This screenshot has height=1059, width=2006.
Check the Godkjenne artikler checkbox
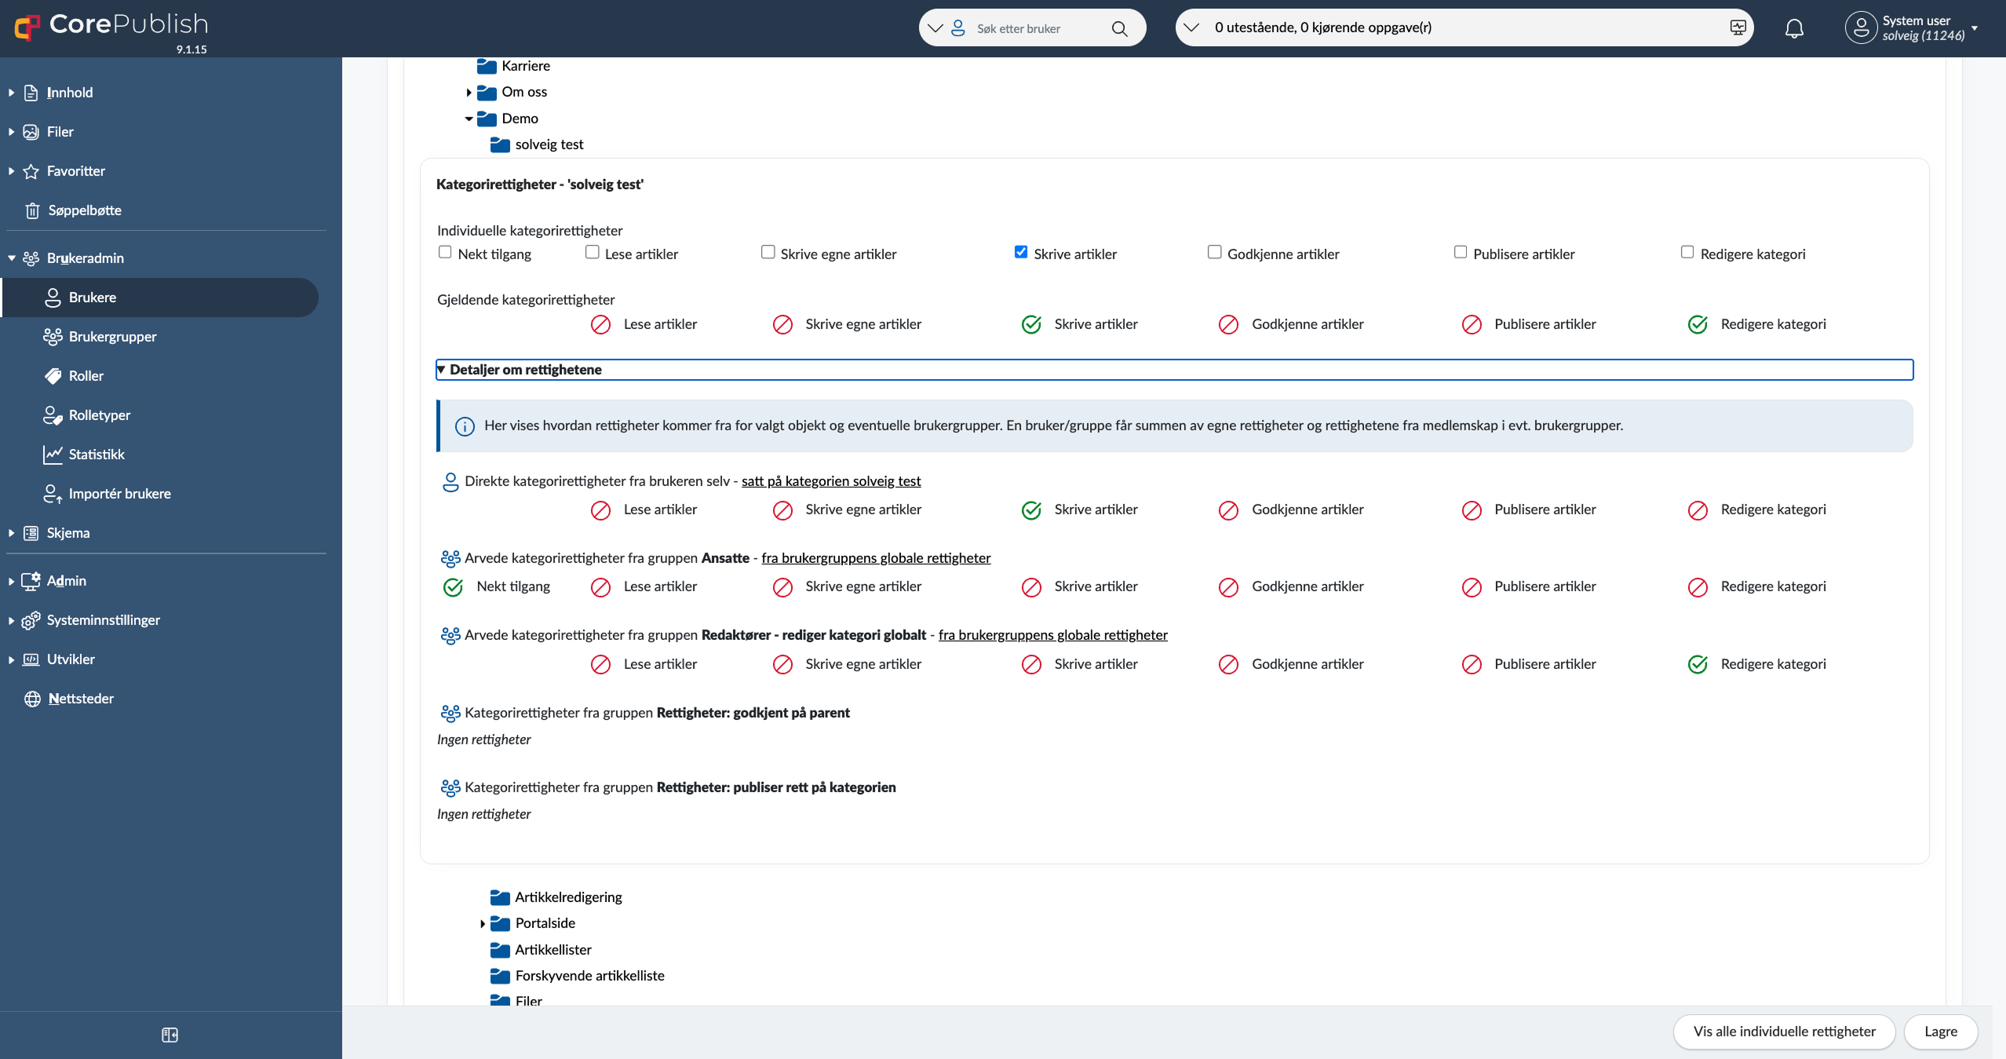tap(1214, 252)
